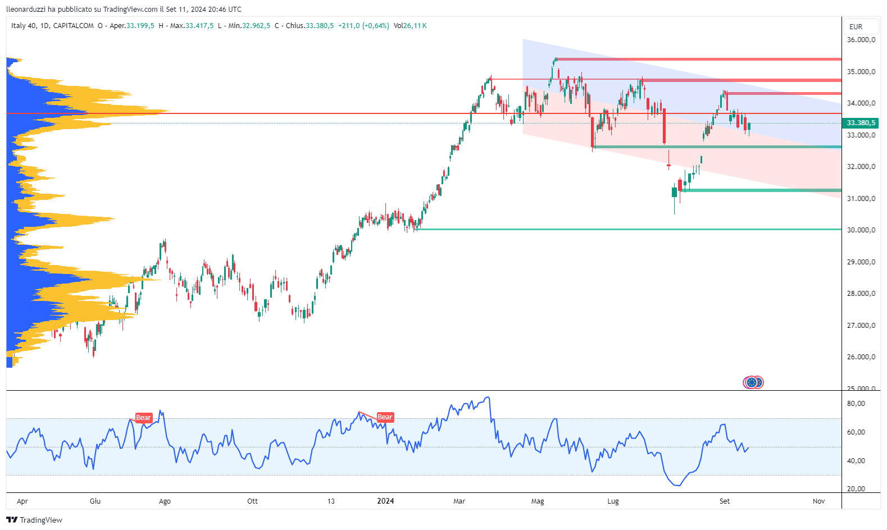This screenshot has width=887, height=530.
Task: Click the 32.000,0 price axis label
Action: tap(861, 167)
